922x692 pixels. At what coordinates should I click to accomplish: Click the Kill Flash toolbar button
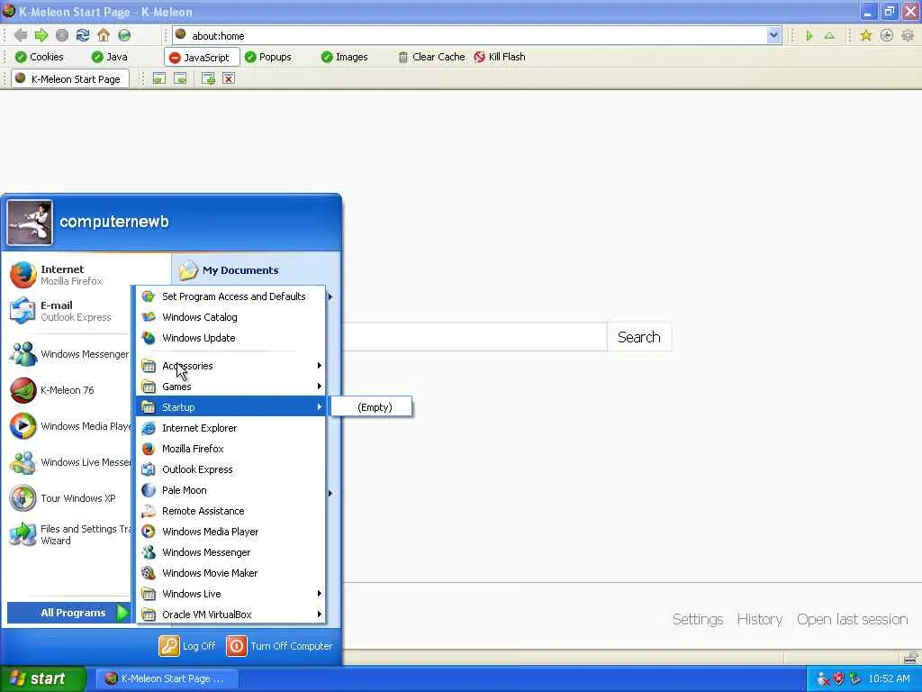point(500,57)
